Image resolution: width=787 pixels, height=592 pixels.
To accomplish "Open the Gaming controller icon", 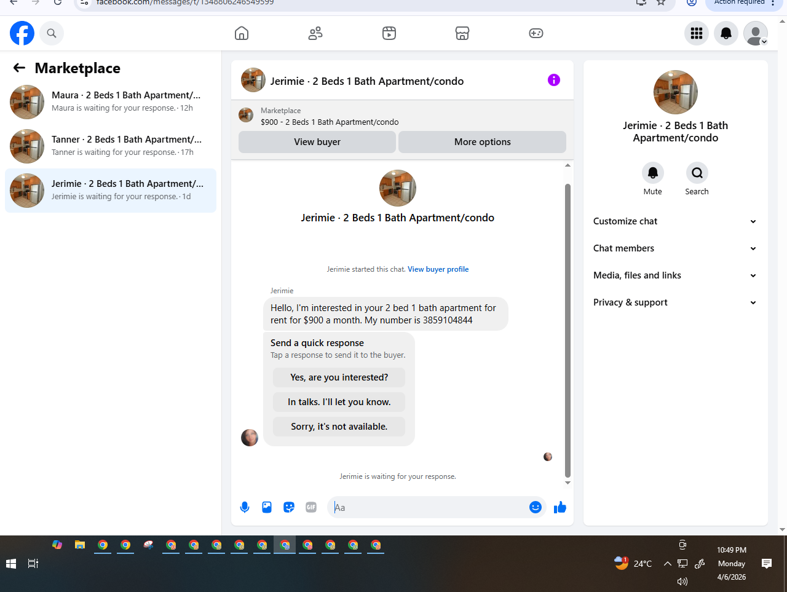I will point(536,33).
